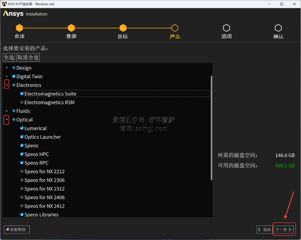Click the product list vertical scrollbar
Viewport: 301px width, 240px height.
click(211, 128)
